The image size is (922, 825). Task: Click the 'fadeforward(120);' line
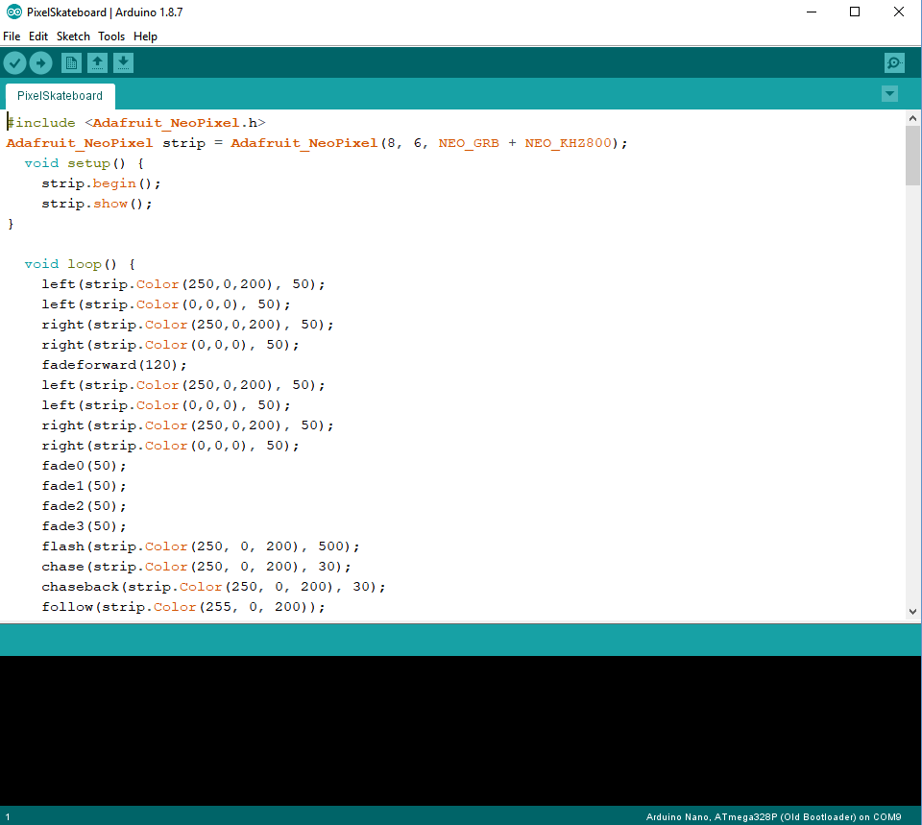[114, 365]
